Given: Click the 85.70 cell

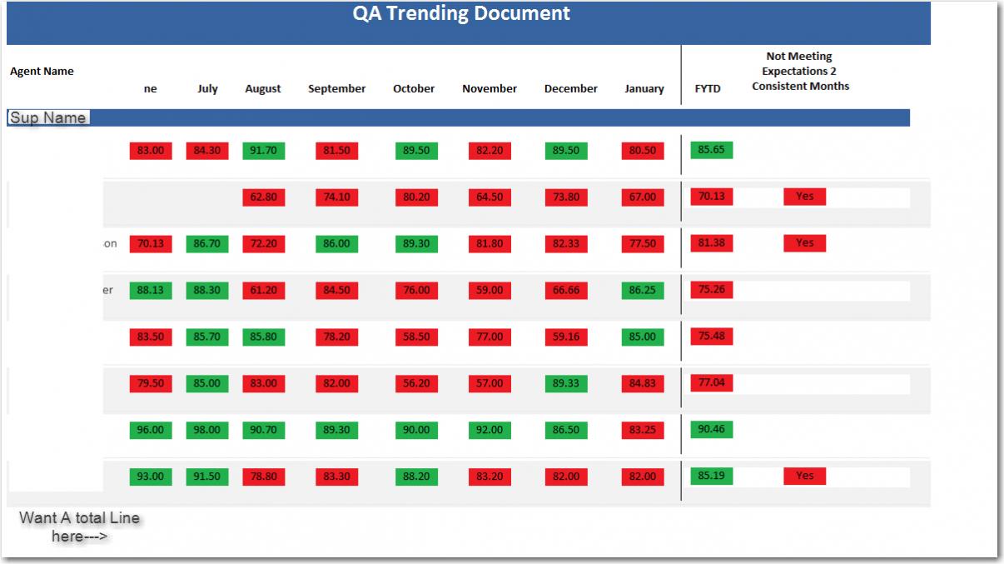Looking at the screenshot, I should pyautogui.click(x=207, y=337).
